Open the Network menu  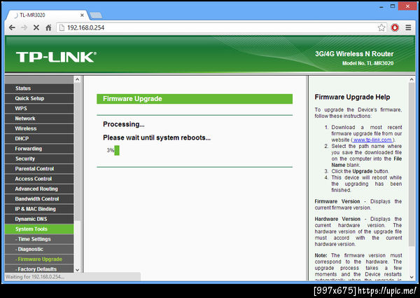click(39, 118)
